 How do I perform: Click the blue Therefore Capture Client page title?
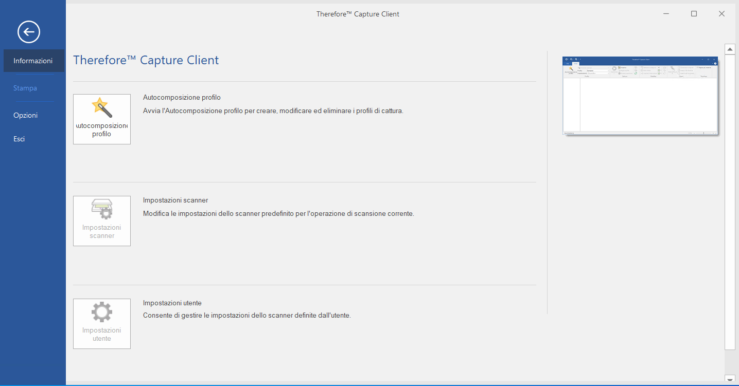pos(146,60)
